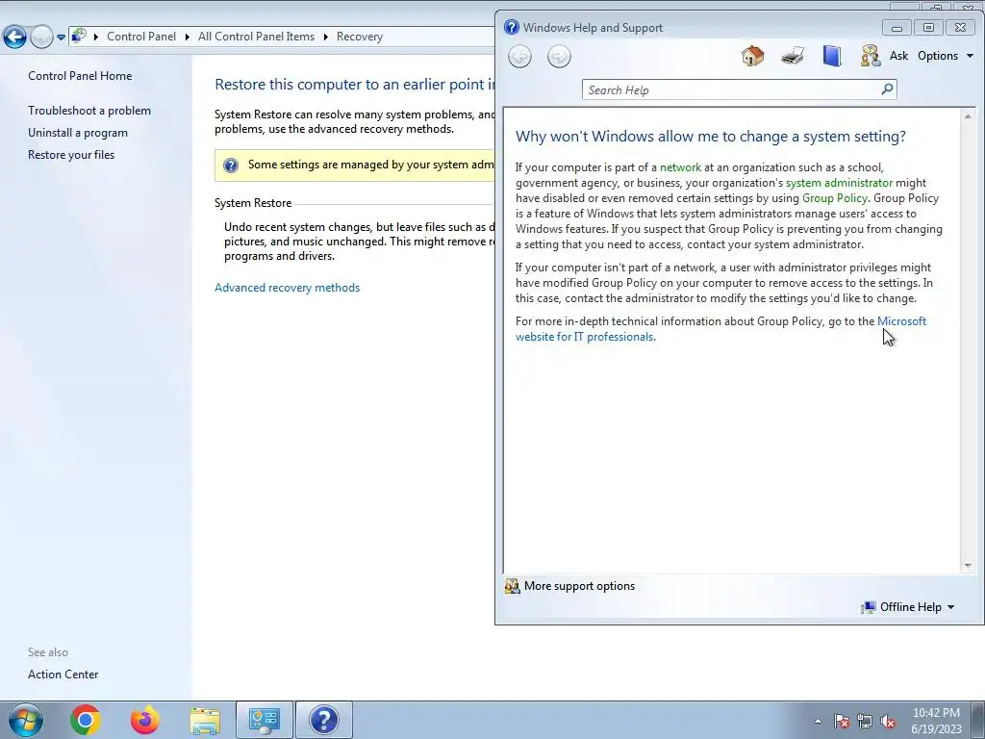Viewport: 985px width, 739px height.
Task: Open Uninstall a program link
Action: [77, 133]
